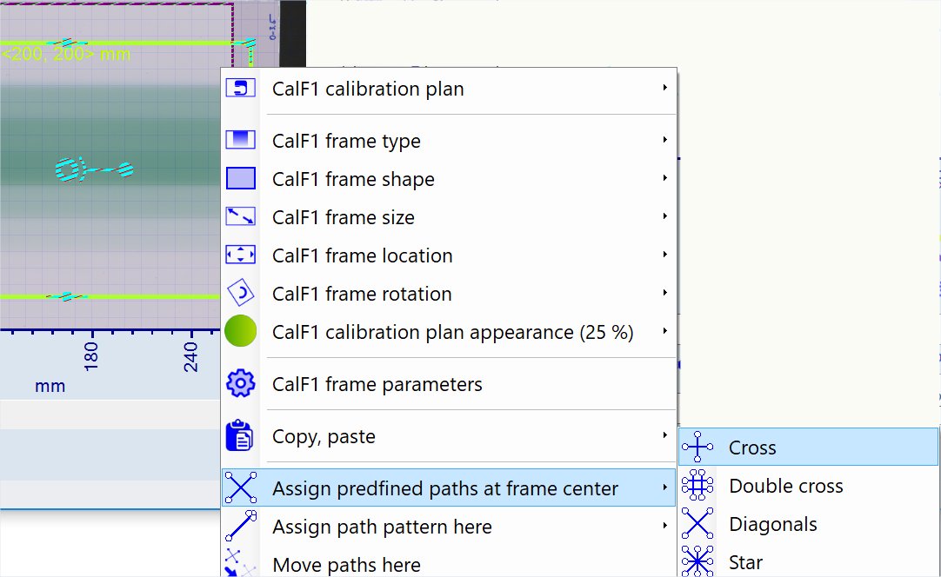Click Move paths here entry
Screen dimensions: 941x577
346,565
